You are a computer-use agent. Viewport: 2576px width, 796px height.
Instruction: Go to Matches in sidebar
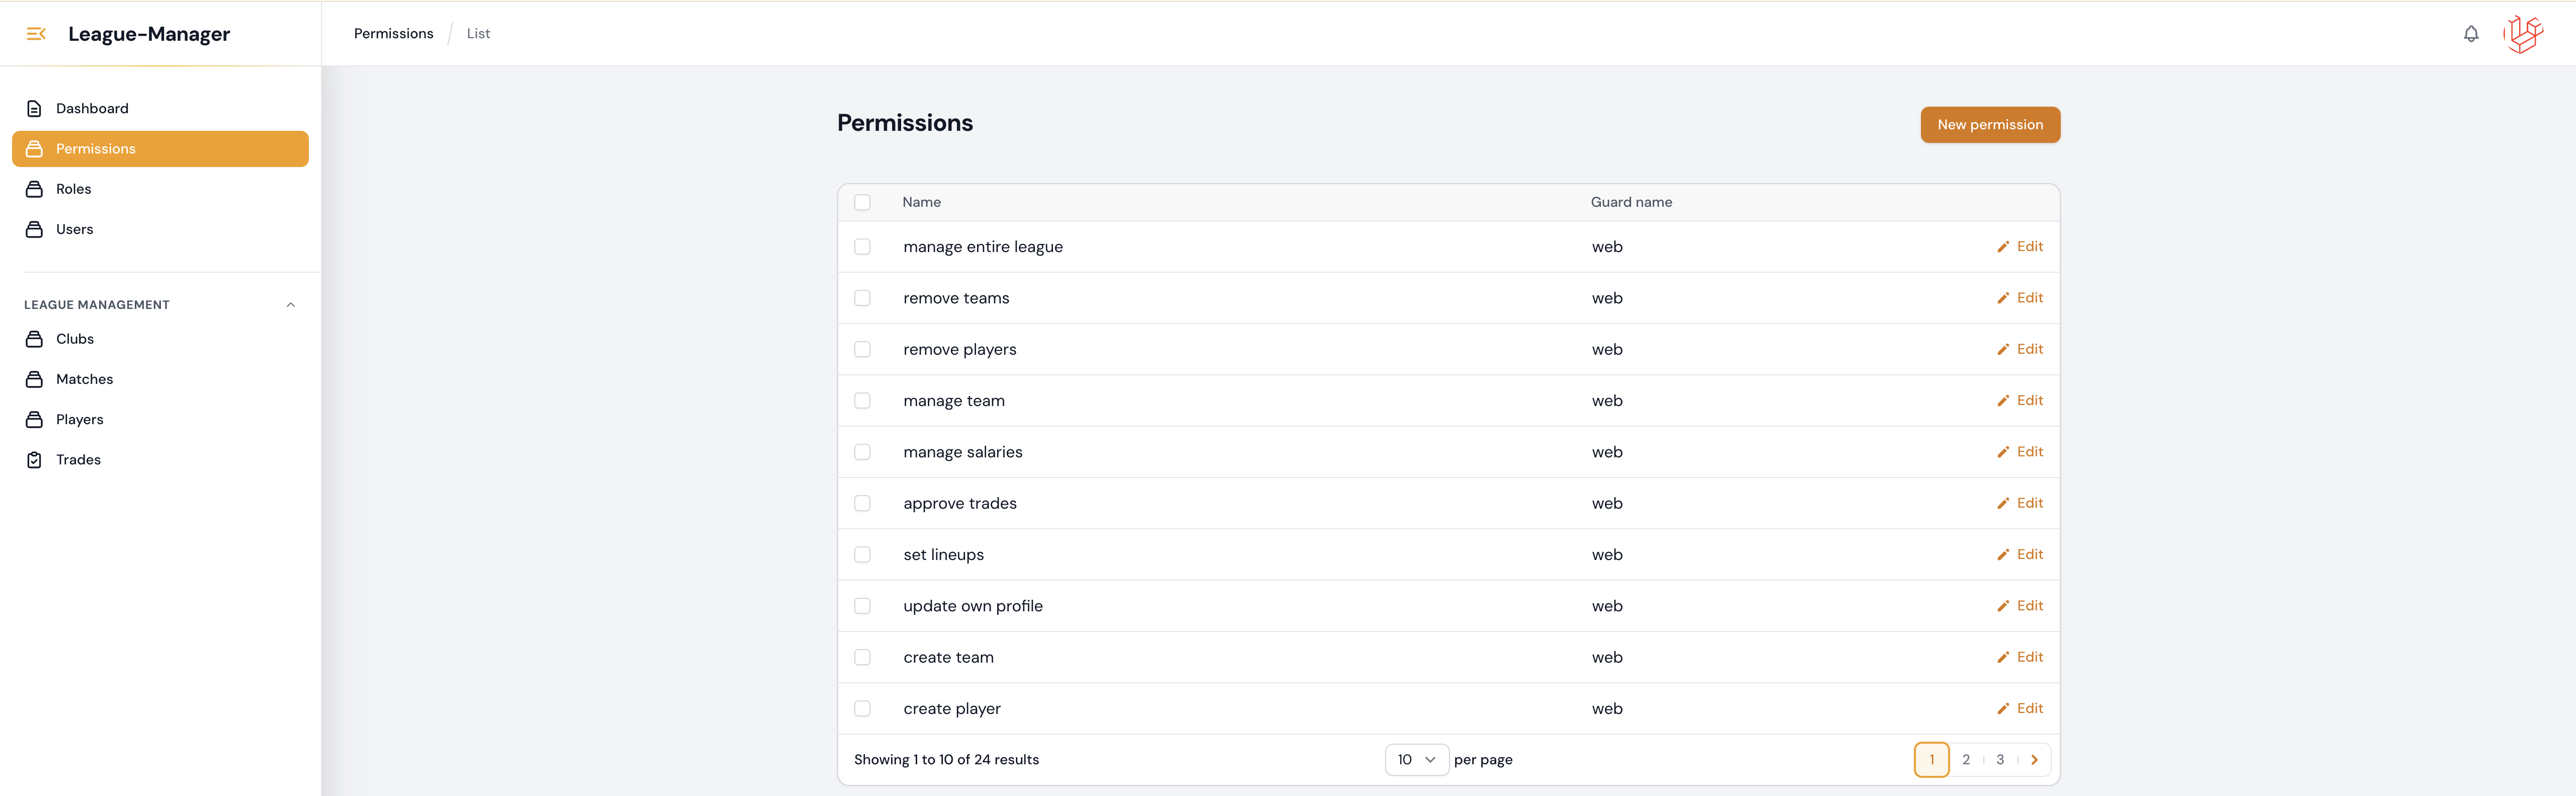click(84, 379)
